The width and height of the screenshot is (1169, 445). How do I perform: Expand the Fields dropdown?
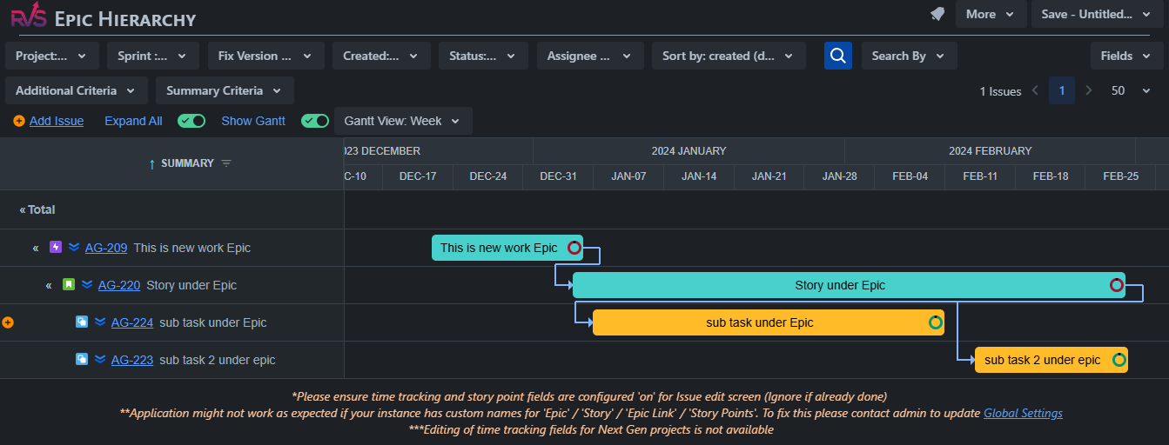[1126, 56]
